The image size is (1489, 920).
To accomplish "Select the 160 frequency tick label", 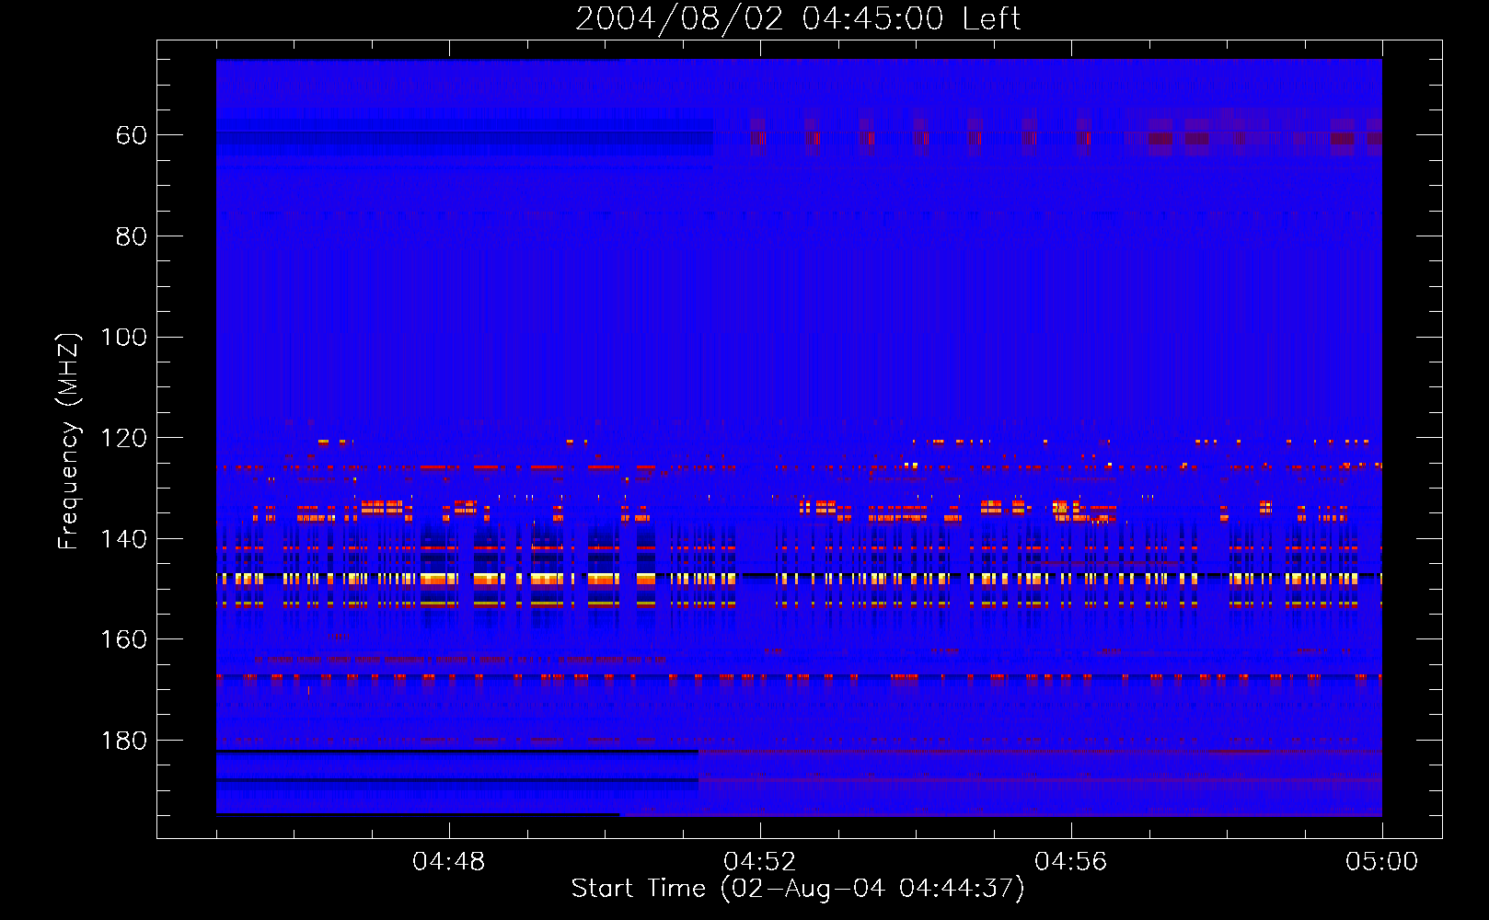I will pyautogui.click(x=123, y=639).
